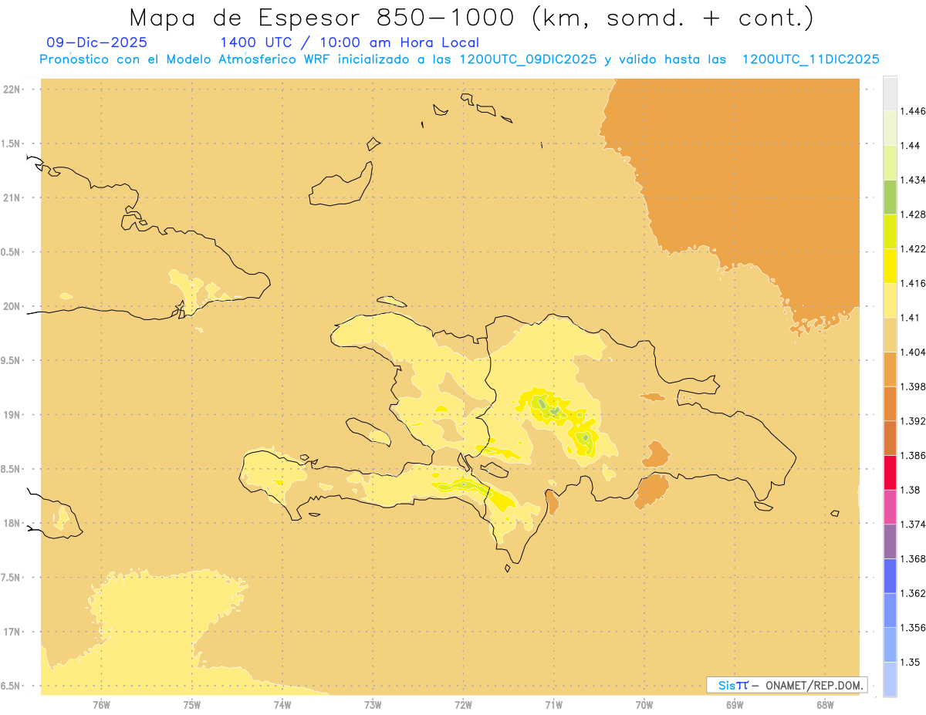Click the '69W' longitude label
Image resolution: width=926 pixels, height=715 pixels.
pyautogui.click(x=735, y=705)
